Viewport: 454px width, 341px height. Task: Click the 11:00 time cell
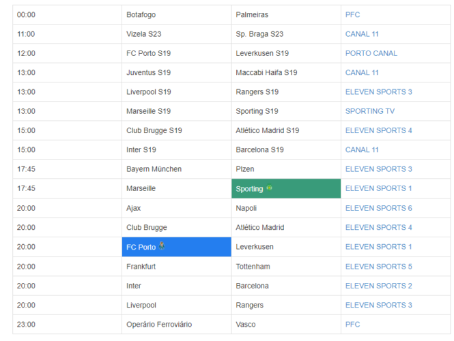coord(67,34)
